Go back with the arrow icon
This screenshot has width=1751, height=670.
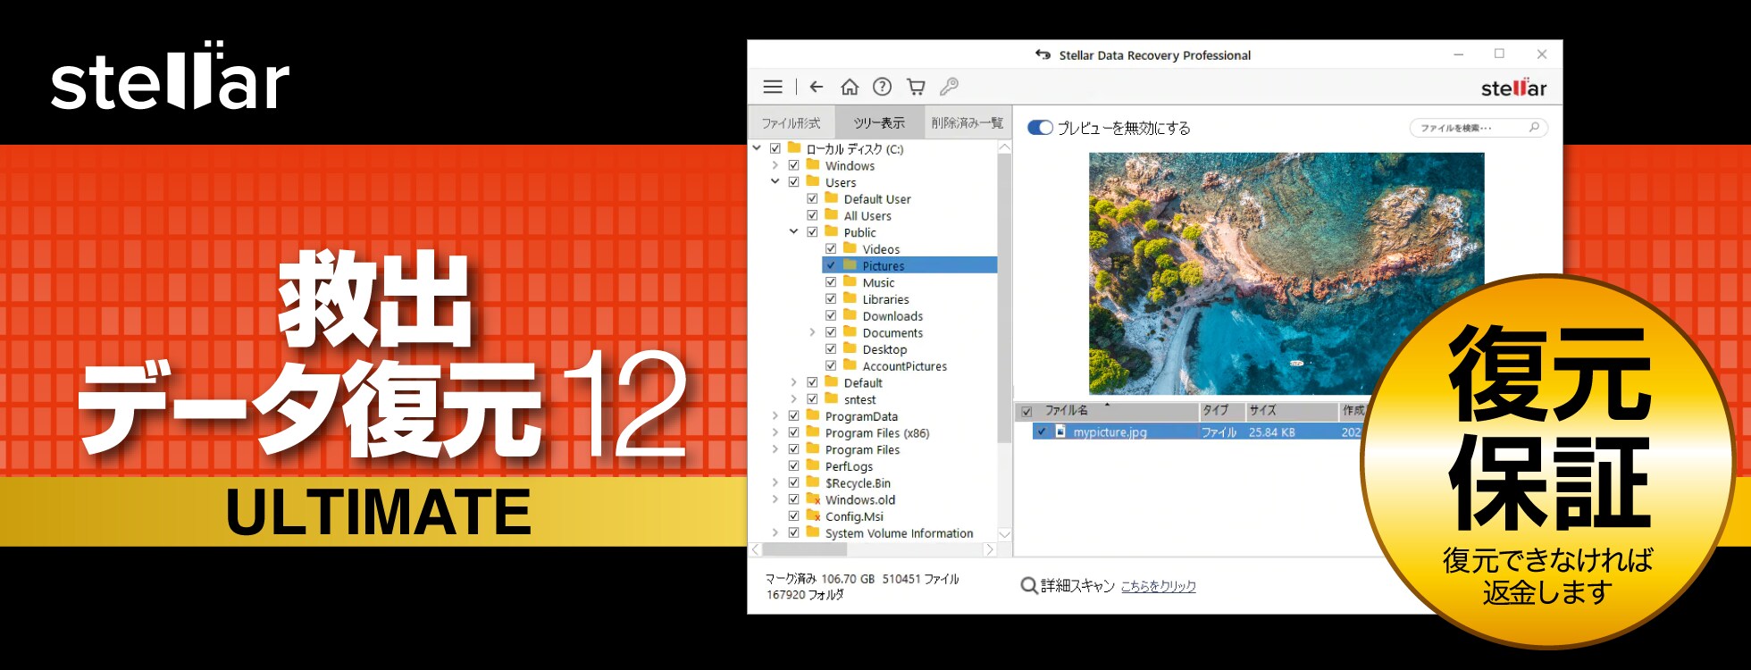coord(816,87)
